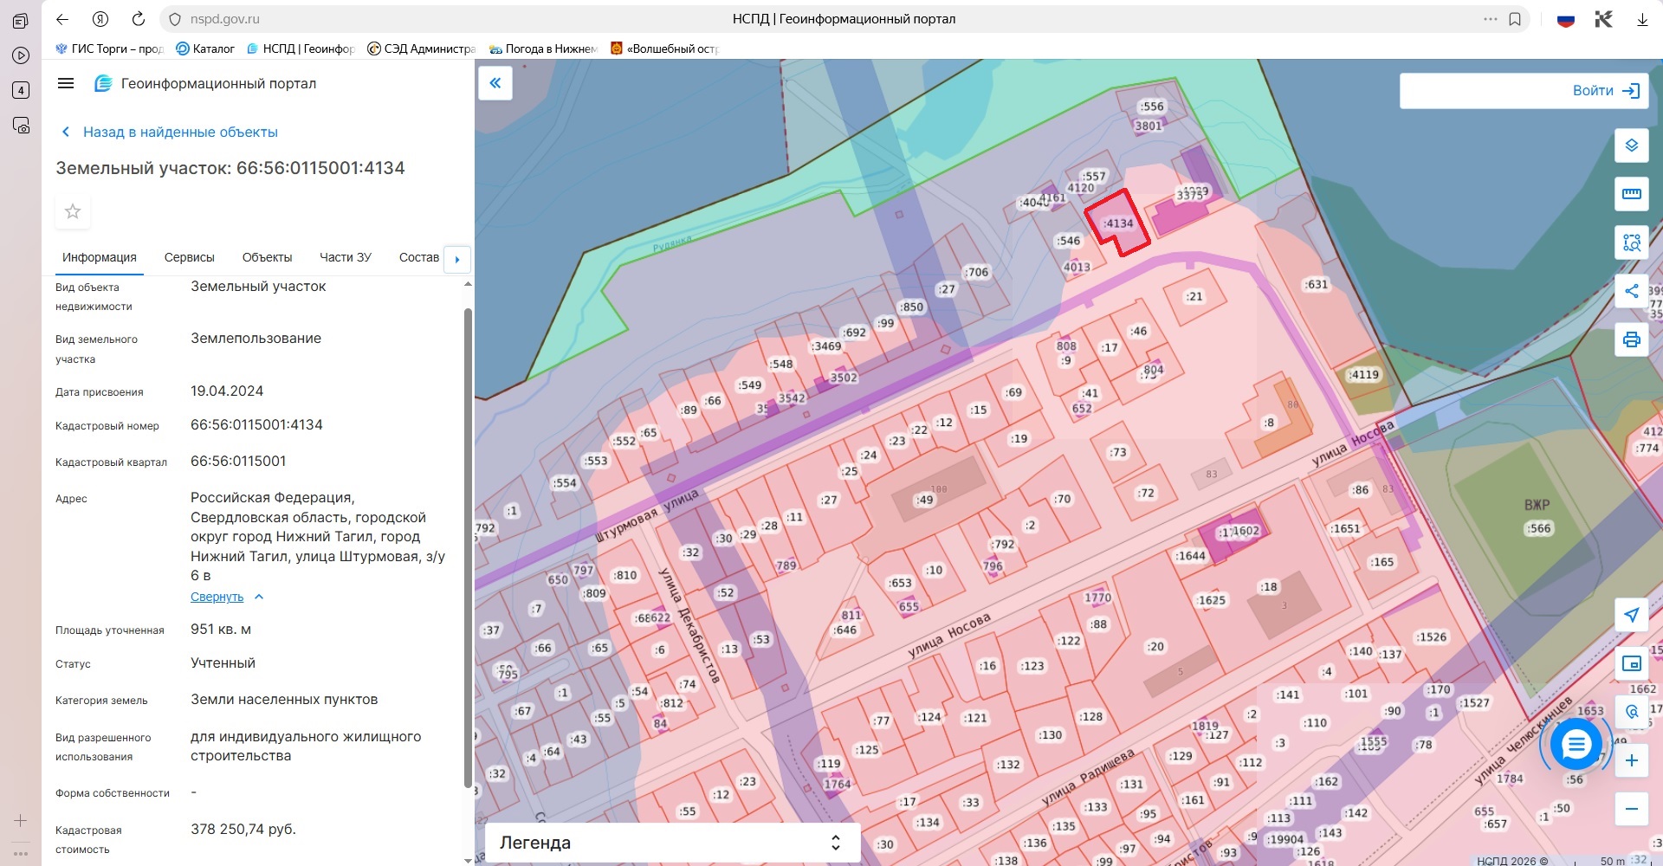Open the map layers tool

[1631, 145]
